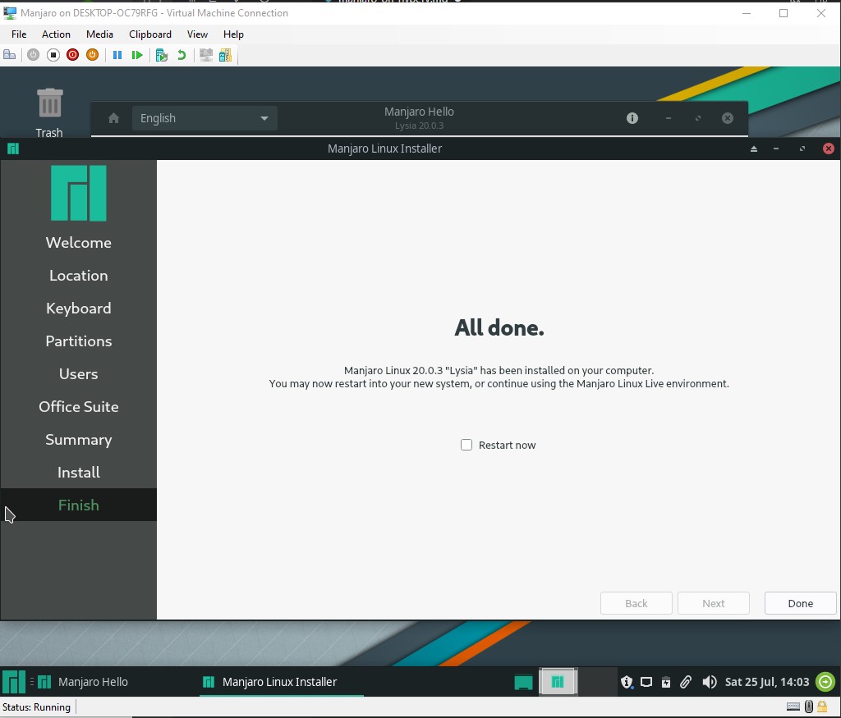This screenshot has width=841, height=718.
Task: Expand the English language dropdown
Action: [x=204, y=118]
